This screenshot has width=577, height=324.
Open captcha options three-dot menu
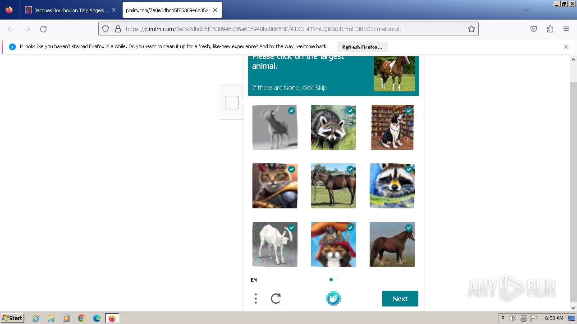click(256, 298)
